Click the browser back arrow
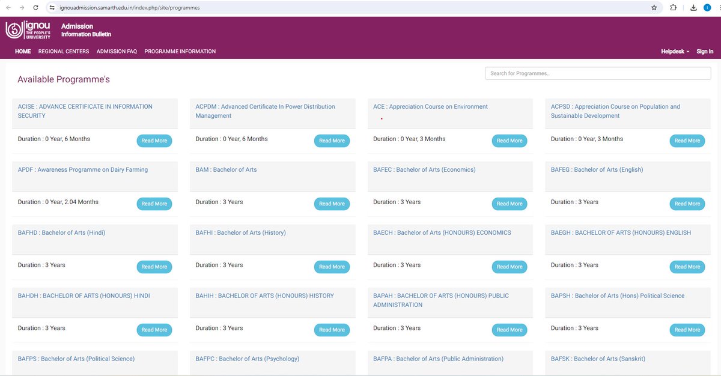Image resolution: width=721 pixels, height=376 pixels. pos(8,8)
